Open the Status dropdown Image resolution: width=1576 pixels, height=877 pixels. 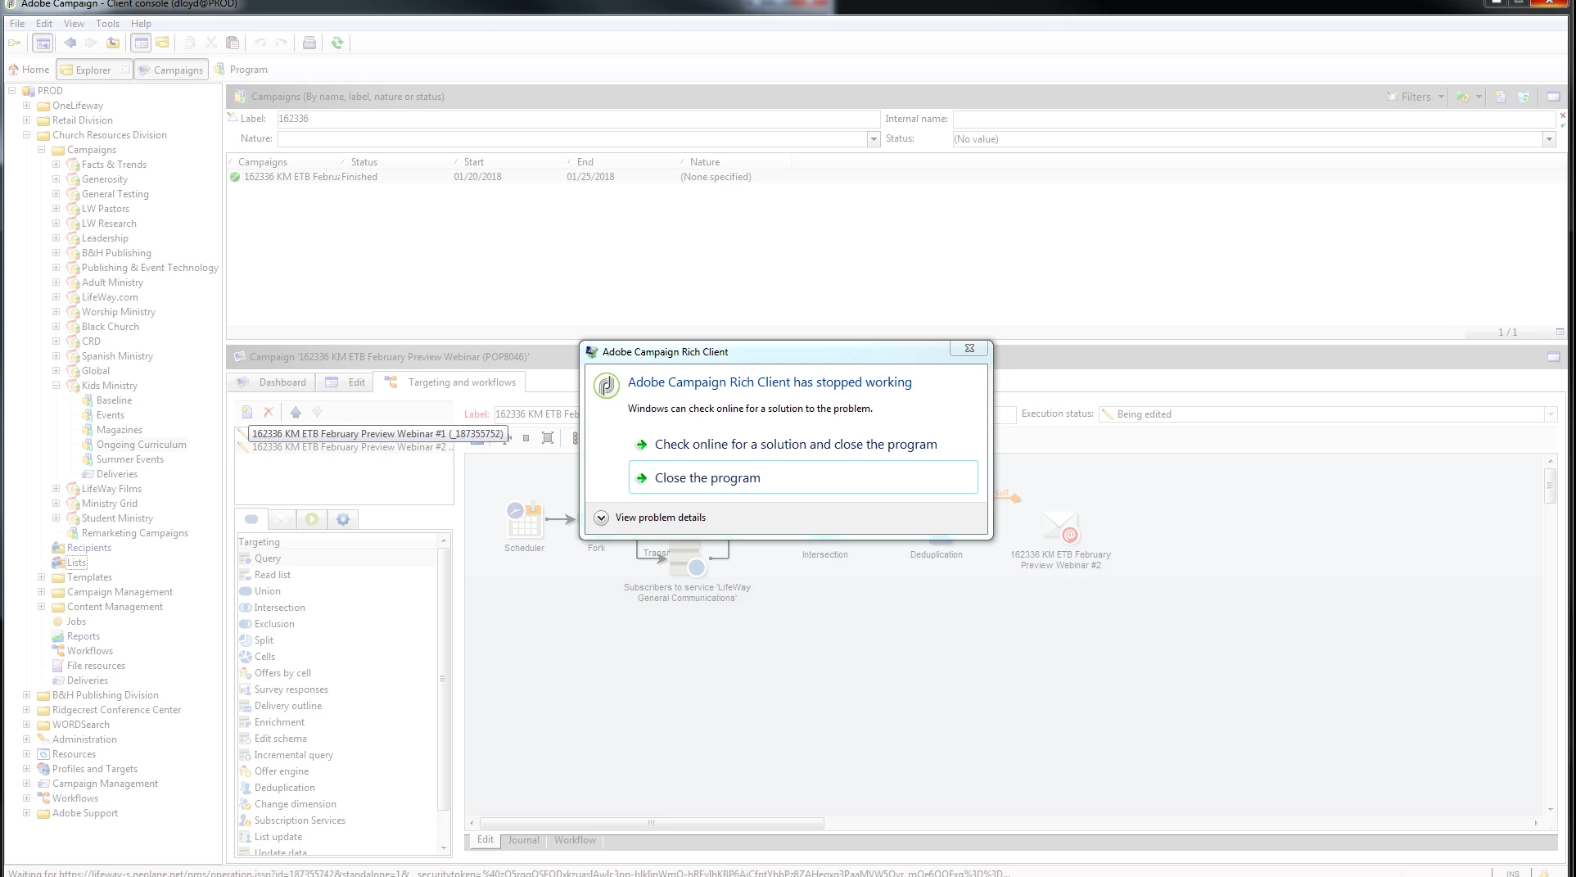coord(1549,139)
